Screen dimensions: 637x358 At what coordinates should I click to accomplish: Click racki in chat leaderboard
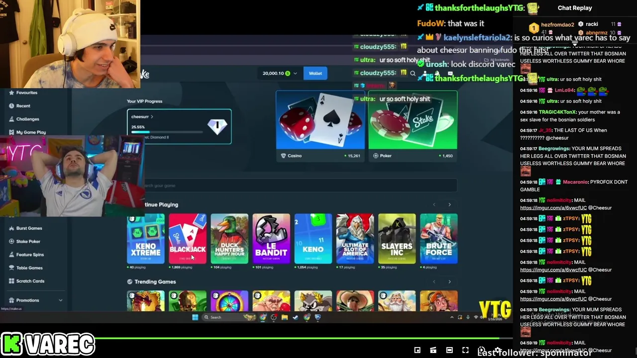[592, 24]
